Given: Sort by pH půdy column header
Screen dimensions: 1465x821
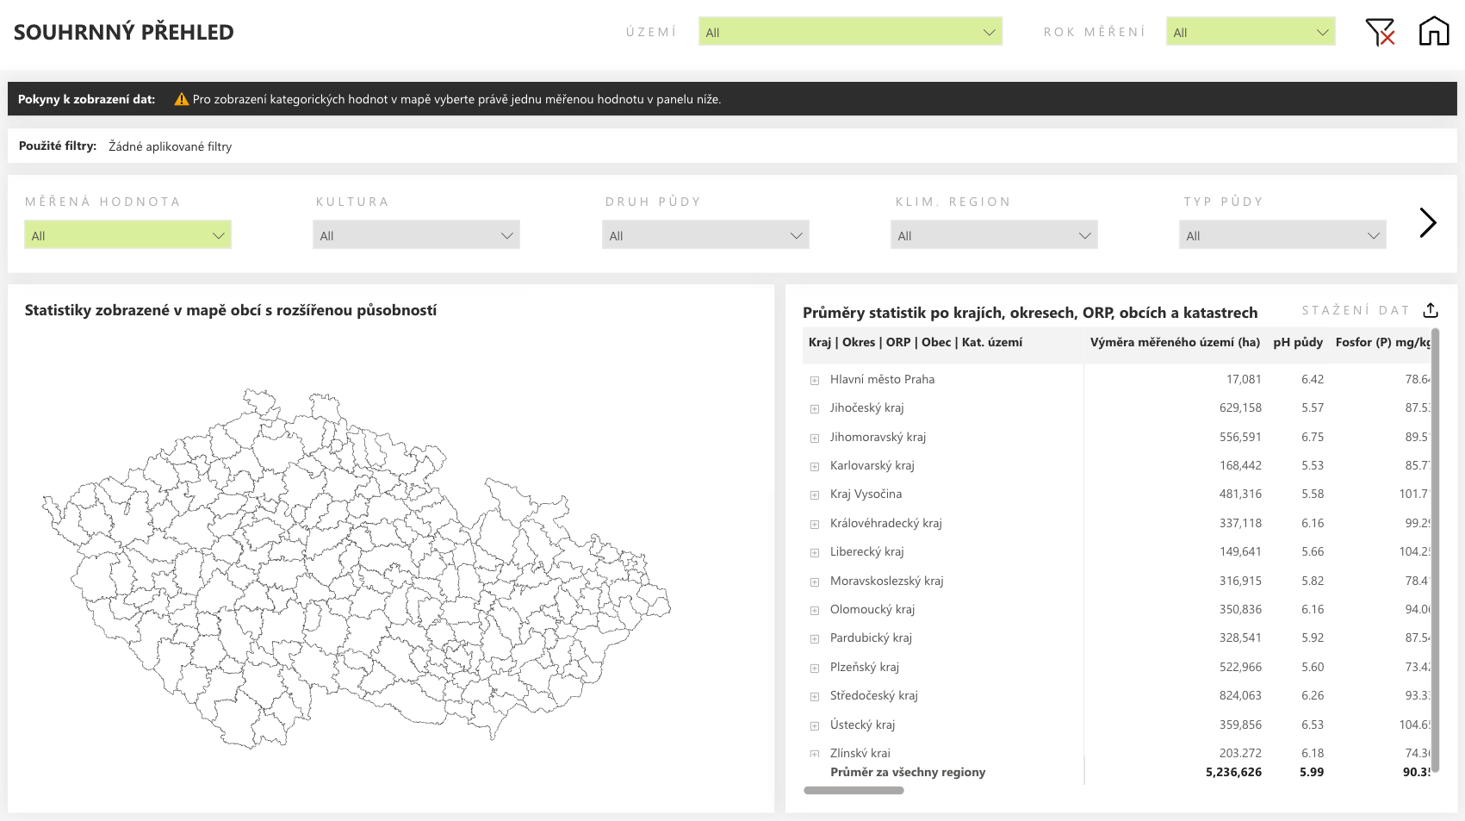Looking at the screenshot, I should point(1297,342).
